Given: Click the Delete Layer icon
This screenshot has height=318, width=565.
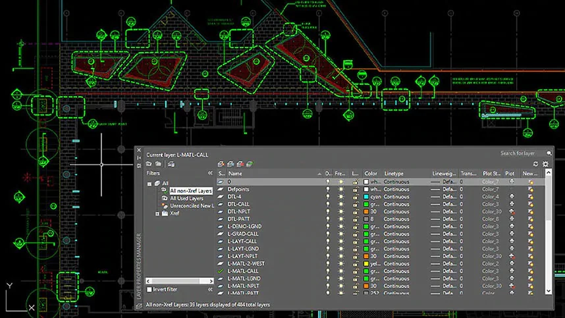Looking at the screenshot, I should [x=240, y=163].
